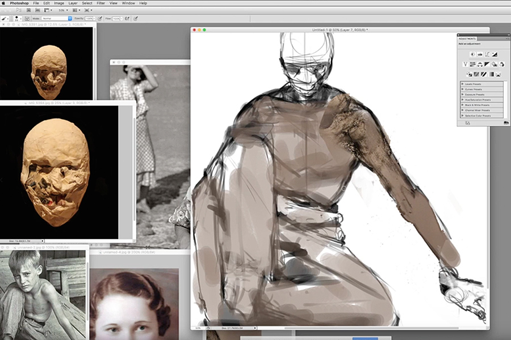Enable airbrush mode next to Flow

[127, 19]
